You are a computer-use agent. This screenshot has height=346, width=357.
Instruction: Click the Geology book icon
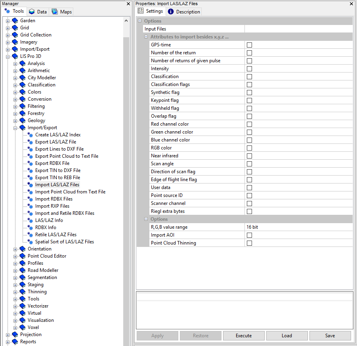[23, 120]
